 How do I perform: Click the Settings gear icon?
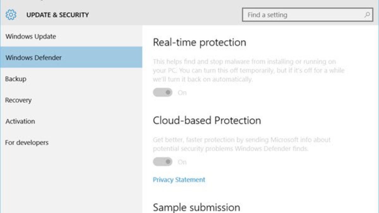(11, 15)
